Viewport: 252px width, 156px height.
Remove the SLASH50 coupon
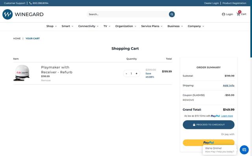click(188, 100)
